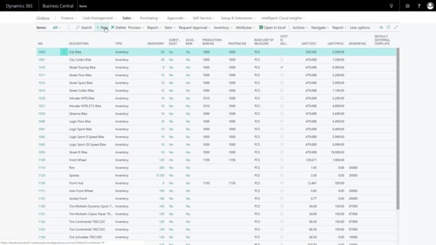Screen dimensions: 436x245
Task: Click the Vendor No. column header
Action: (x=357, y=44)
